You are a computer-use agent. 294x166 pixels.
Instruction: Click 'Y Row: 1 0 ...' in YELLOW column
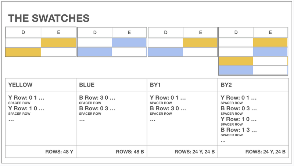[x=26, y=108]
